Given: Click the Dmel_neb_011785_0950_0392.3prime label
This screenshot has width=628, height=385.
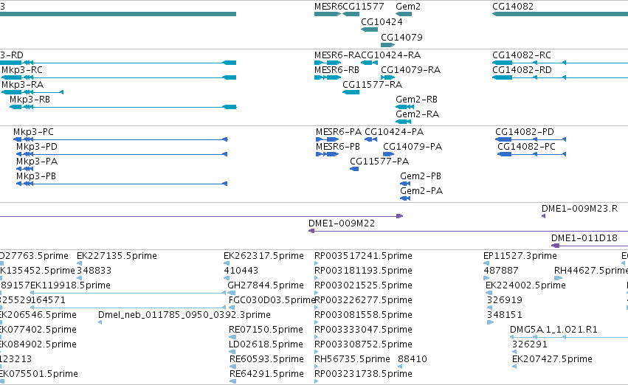Looking at the screenshot, I should tap(184, 315).
